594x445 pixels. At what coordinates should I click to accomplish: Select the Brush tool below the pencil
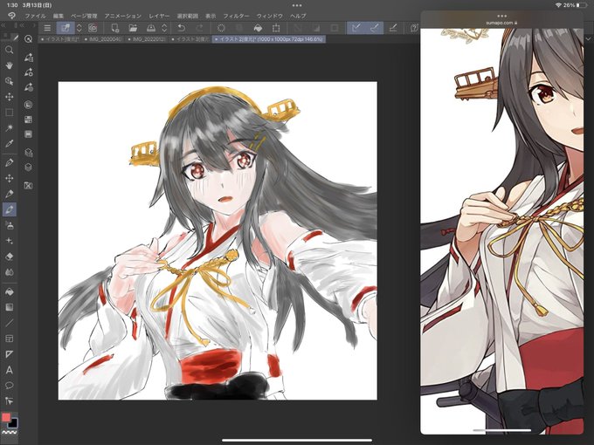tap(9, 209)
